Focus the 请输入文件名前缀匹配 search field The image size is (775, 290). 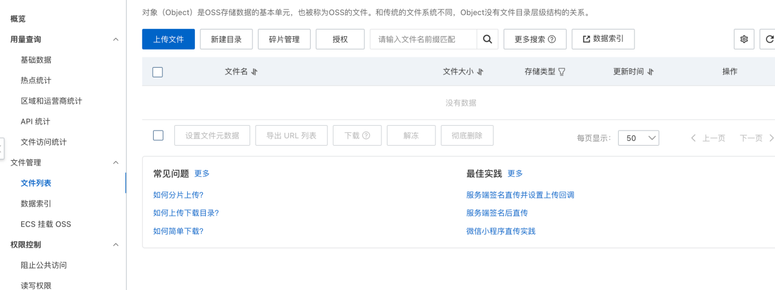click(x=423, y=39)
